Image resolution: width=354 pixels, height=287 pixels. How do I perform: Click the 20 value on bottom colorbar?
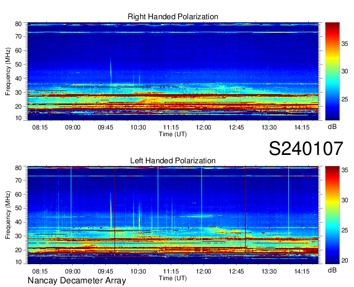click(345, 260)
